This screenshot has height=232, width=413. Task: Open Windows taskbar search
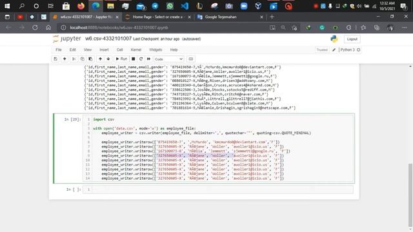pos(21,6)
